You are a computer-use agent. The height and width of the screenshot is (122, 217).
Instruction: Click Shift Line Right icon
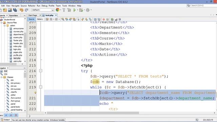[x=99, y=19]
